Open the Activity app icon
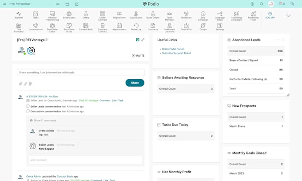This screenshot has width=302, height=181. tap(19, 15)
